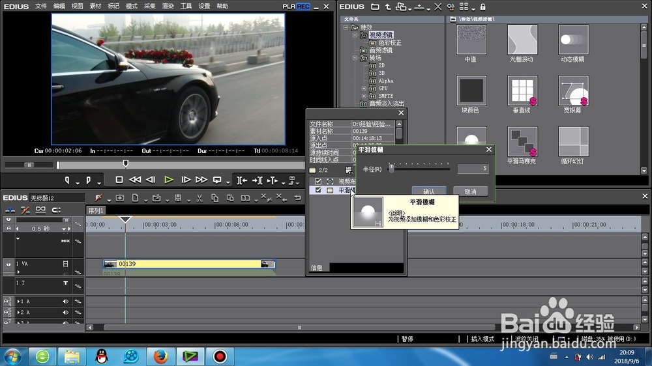Uncheck the 平滑模糊 effect checkbox

[318, 190]
